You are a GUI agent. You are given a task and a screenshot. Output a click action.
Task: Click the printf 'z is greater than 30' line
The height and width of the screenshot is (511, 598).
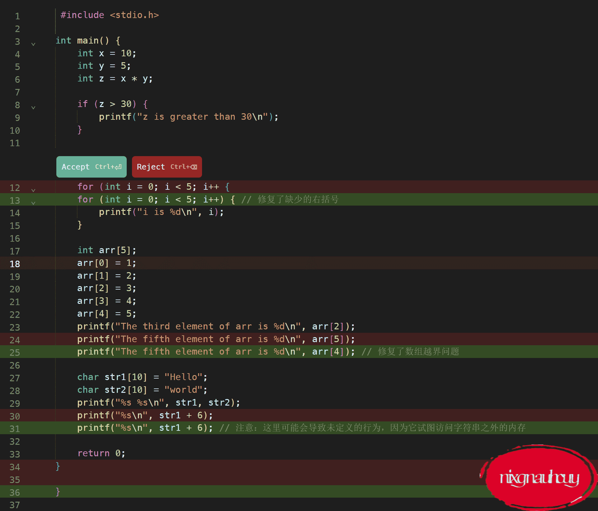tap(188, 117)
